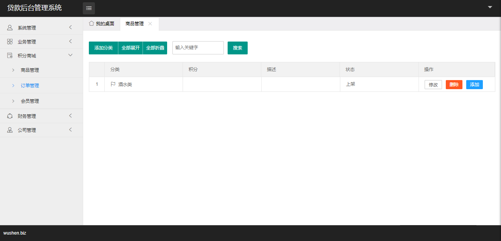The height and width of the screenshot is (241, 501).
Task: Click the 全部展开 button
Action: [x=130, y=48]
